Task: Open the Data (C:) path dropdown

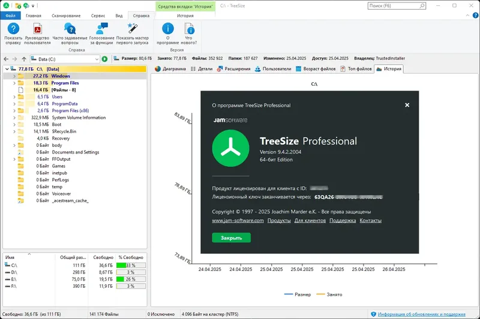Action: pos(97,59)
